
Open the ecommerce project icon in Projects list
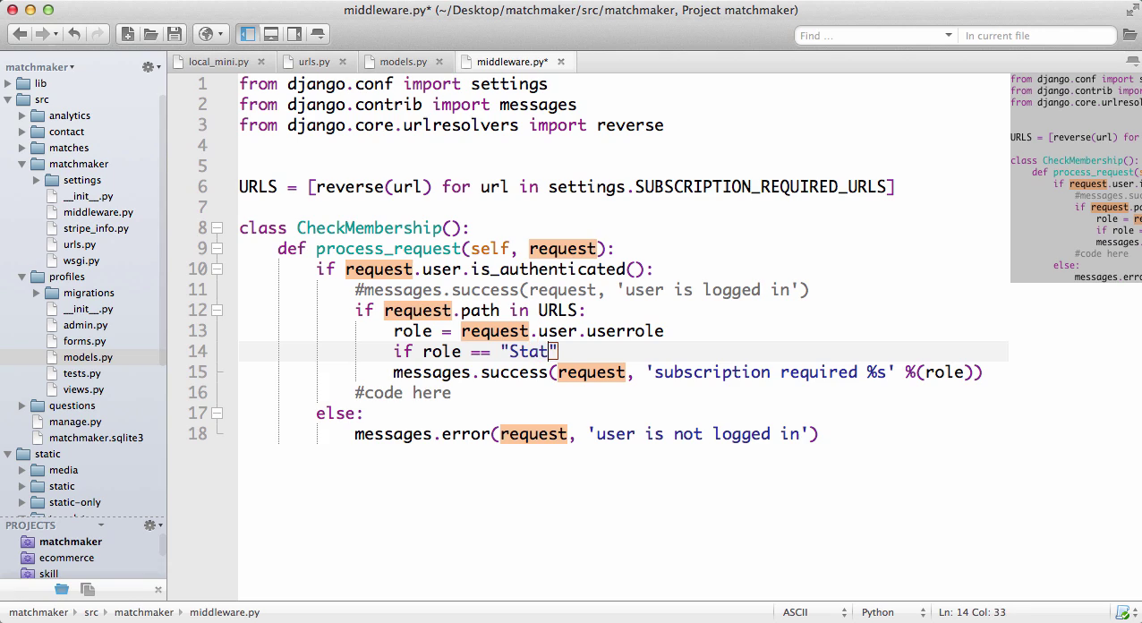click(28, 558)
